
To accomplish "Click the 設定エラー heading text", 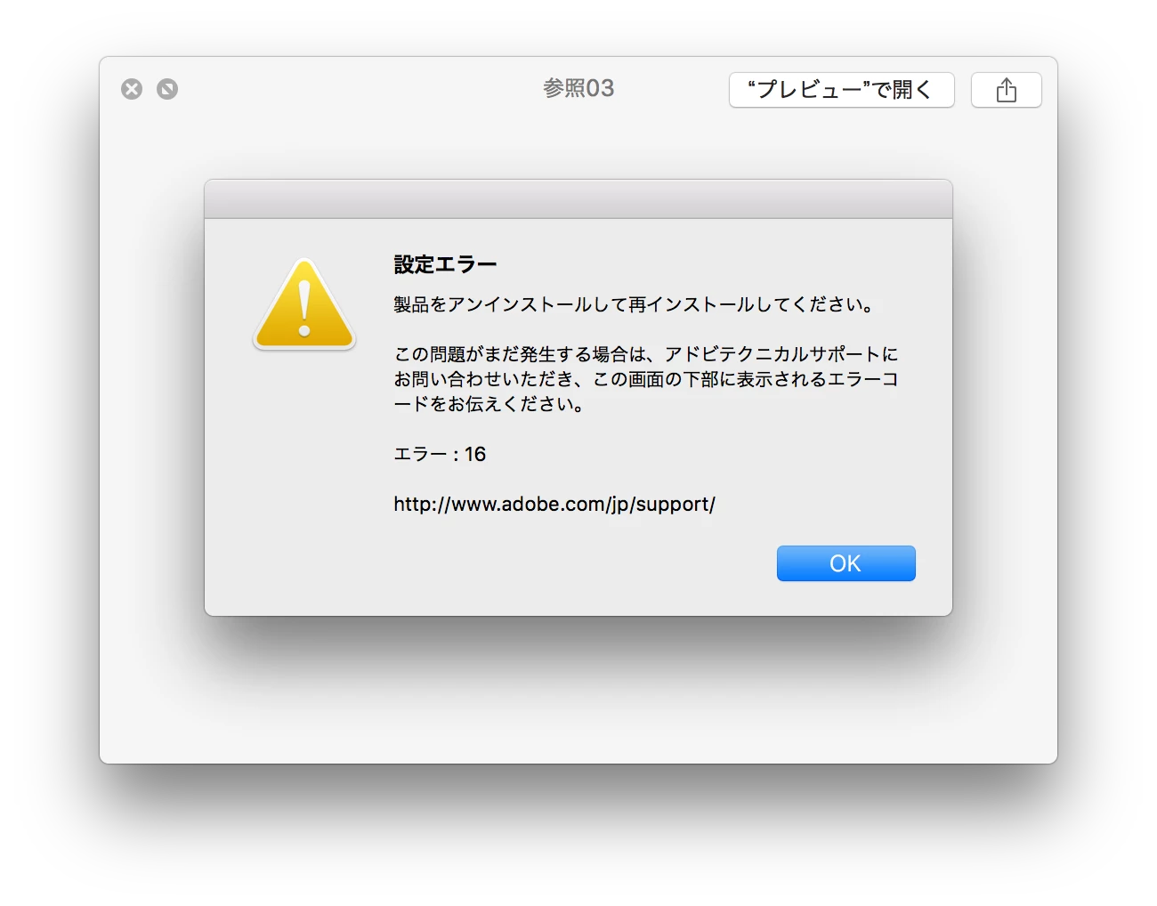I will click(445, 264).
